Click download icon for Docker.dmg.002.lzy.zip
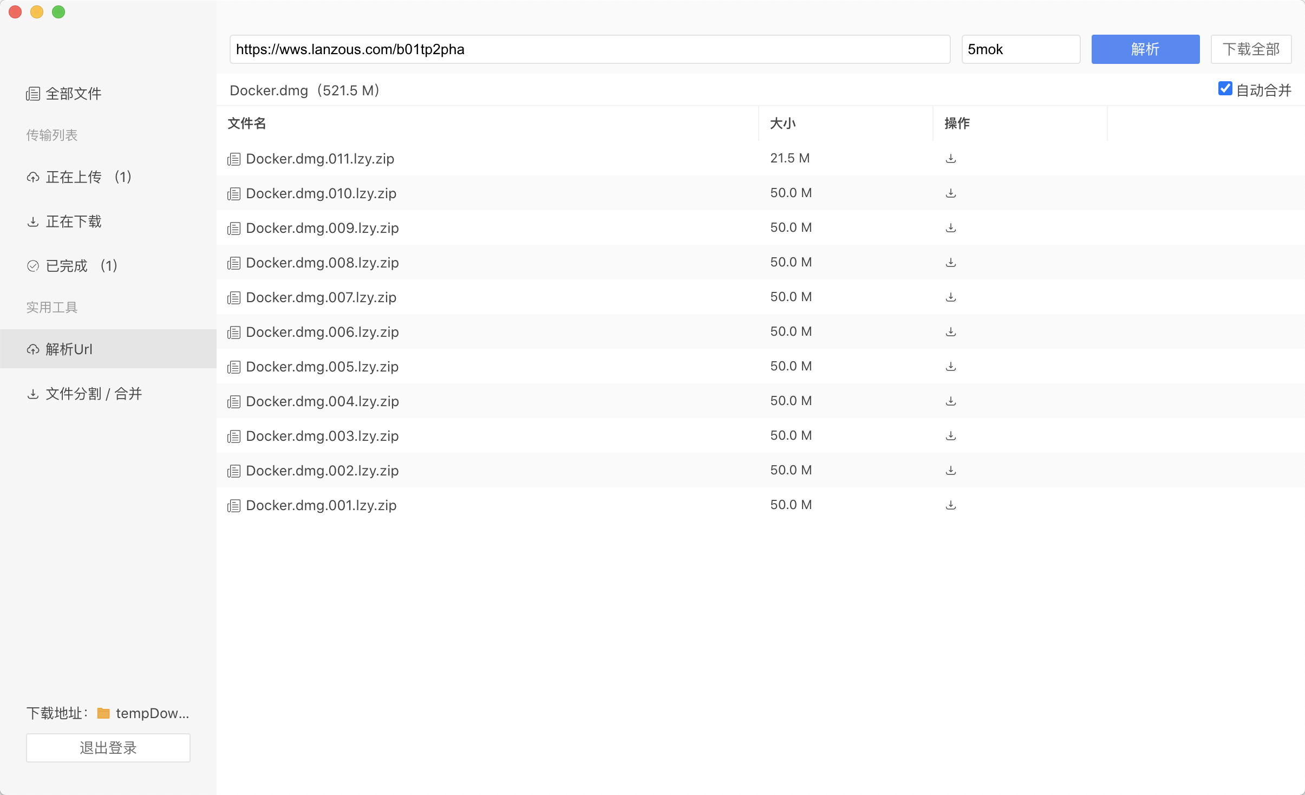 [x=950, y=471]
